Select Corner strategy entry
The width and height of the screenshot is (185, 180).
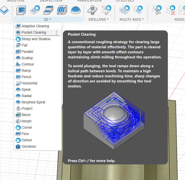37,127
